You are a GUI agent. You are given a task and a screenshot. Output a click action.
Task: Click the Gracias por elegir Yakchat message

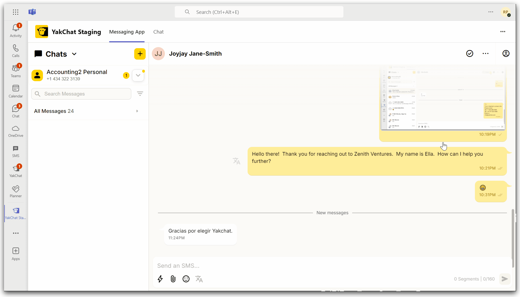(x=200, y=234)
